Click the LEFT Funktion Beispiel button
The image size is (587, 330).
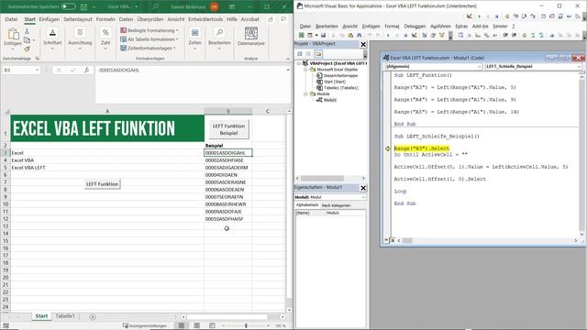pyautogui.click(x=228, y=129)
